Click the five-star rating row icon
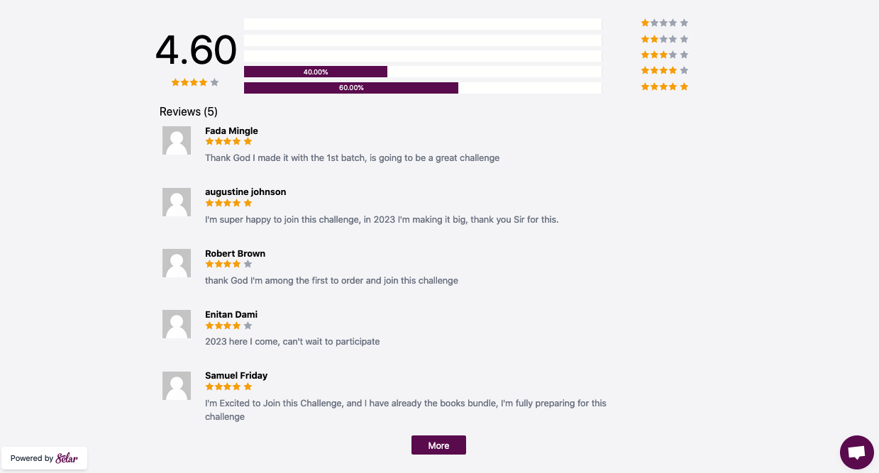Image resolution: width=879 pixels, height=473 pixels. point(665,87)
